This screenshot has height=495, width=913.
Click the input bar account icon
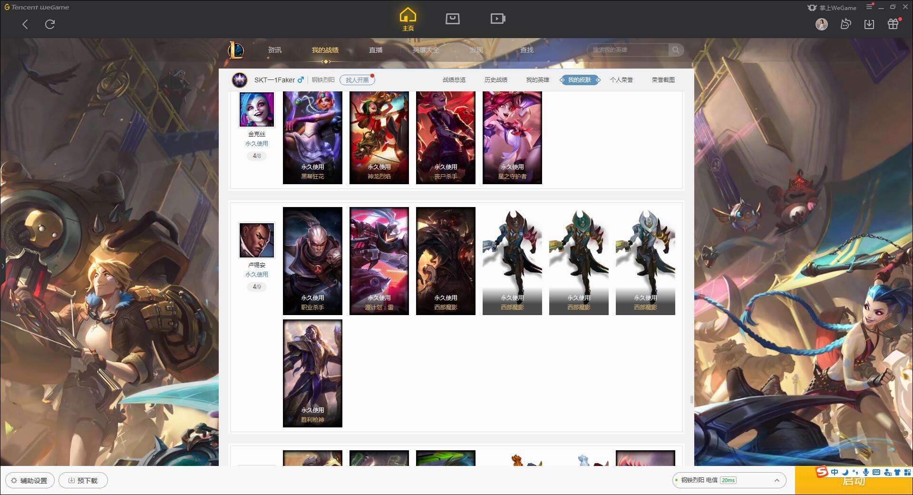(x=887, y=472)
